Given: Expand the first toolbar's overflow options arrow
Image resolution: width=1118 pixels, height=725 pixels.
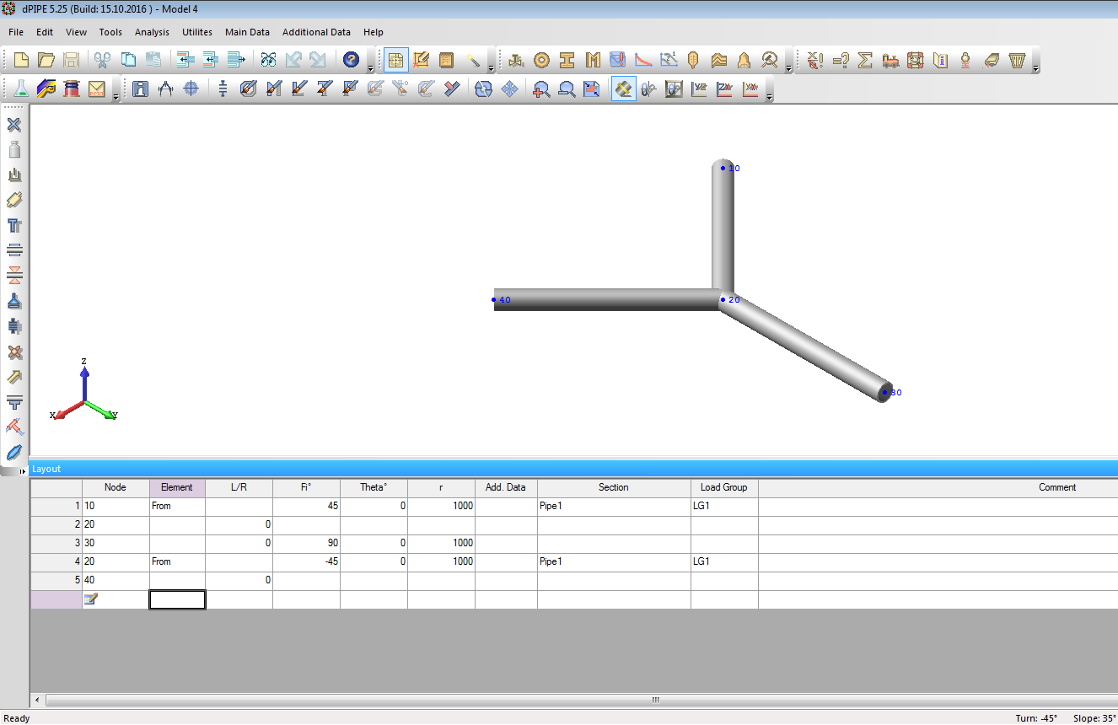Looking at the screenshot, I should [x=371, y=67].
